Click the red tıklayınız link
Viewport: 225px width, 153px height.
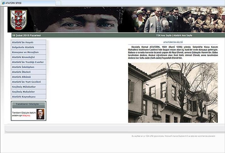point(26,116)
